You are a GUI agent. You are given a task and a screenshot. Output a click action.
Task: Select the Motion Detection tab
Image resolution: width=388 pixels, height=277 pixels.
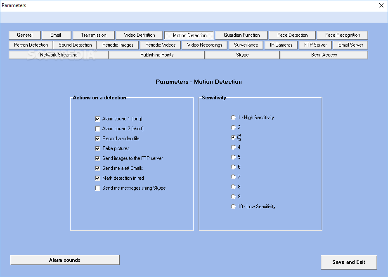point(189,35)
